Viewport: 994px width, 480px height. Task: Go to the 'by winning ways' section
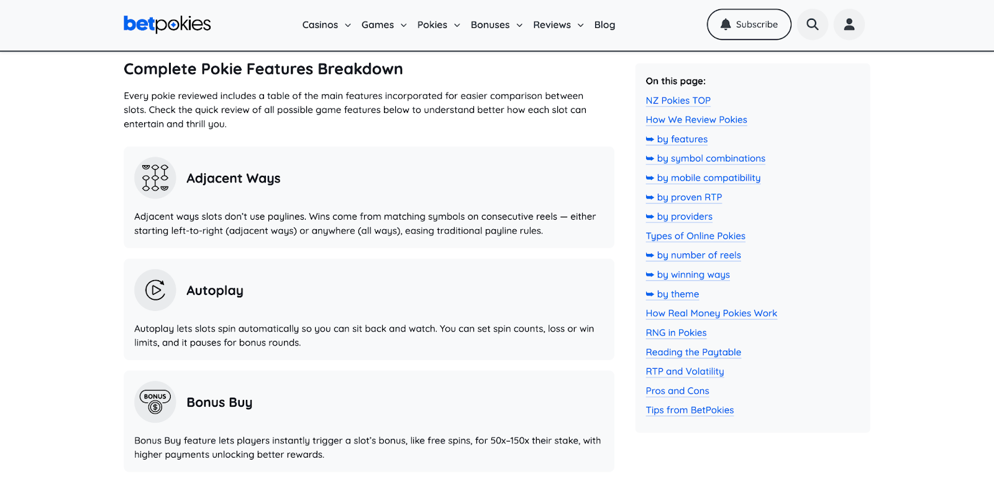[693, 275]
